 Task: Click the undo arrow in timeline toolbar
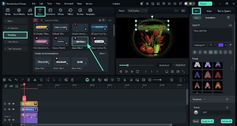coord(16,80)
